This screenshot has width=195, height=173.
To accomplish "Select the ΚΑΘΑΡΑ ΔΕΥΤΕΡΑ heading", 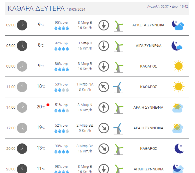I will pyautogui.click(x=36, y=8).
